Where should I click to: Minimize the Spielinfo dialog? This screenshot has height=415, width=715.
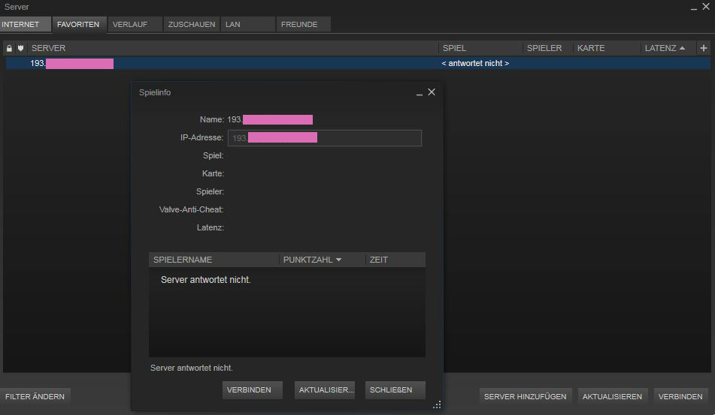tap(420, 92)
